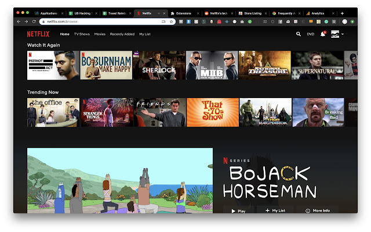Click the BoJack Horseman yoga artwork
Viewport: 371px width, 232px height.
point(120,180)
